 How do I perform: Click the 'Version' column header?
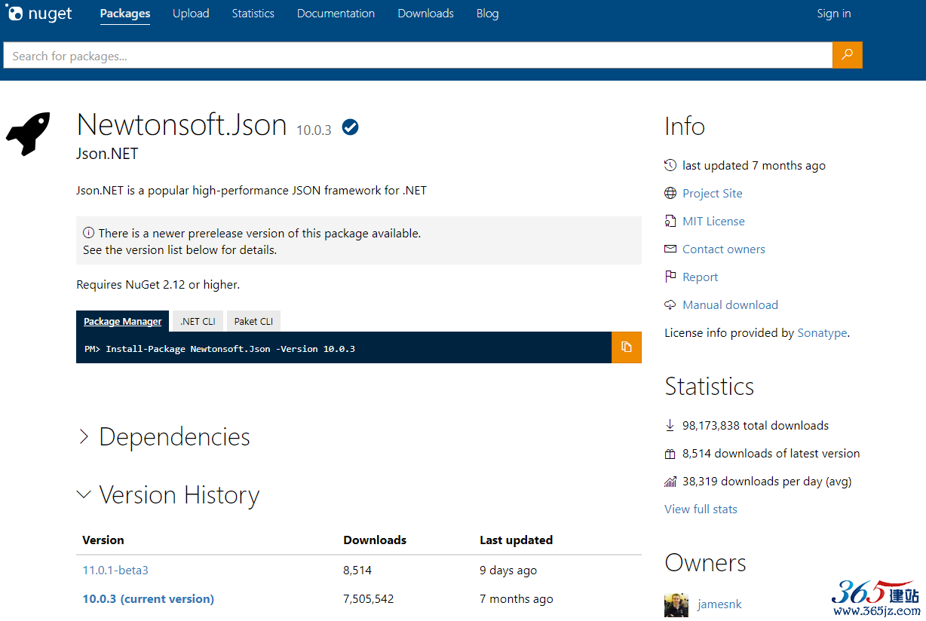tap(103, 540)
